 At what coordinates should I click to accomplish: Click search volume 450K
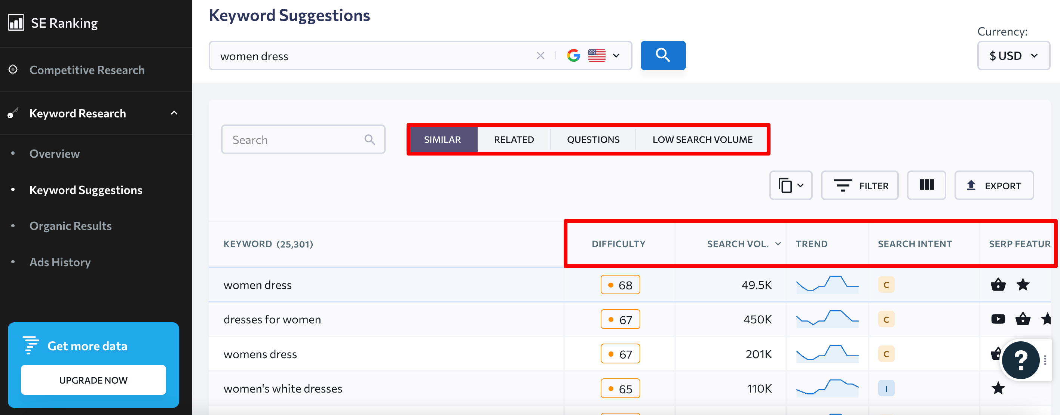click(x=757, y=319)
